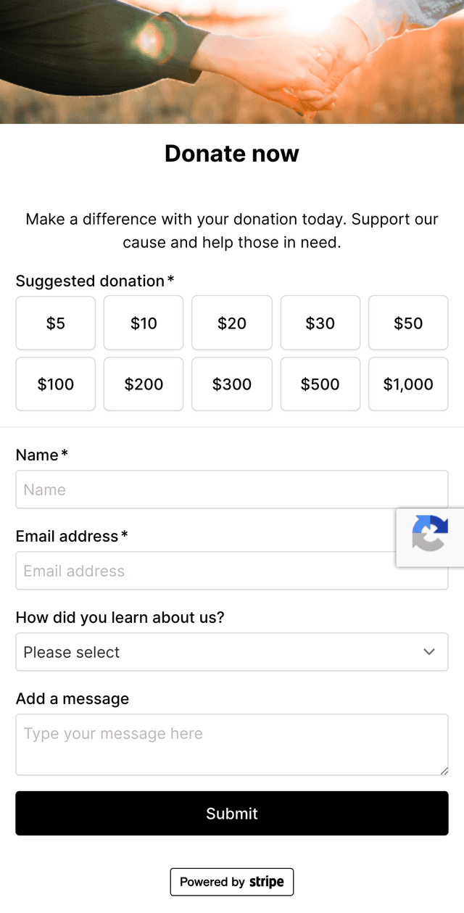Choose the $10 suggested donation
The width and height of the screenshot is (464, 913).
click(144, 323)
